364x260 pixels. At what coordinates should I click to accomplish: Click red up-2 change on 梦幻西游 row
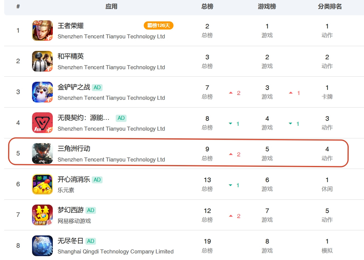tap(235, 216)
